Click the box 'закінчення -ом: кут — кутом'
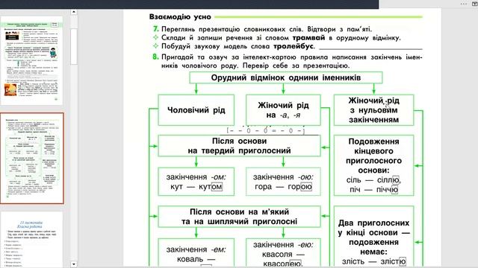The width and height of the screenshot is (478, 268). pos(196,182)
